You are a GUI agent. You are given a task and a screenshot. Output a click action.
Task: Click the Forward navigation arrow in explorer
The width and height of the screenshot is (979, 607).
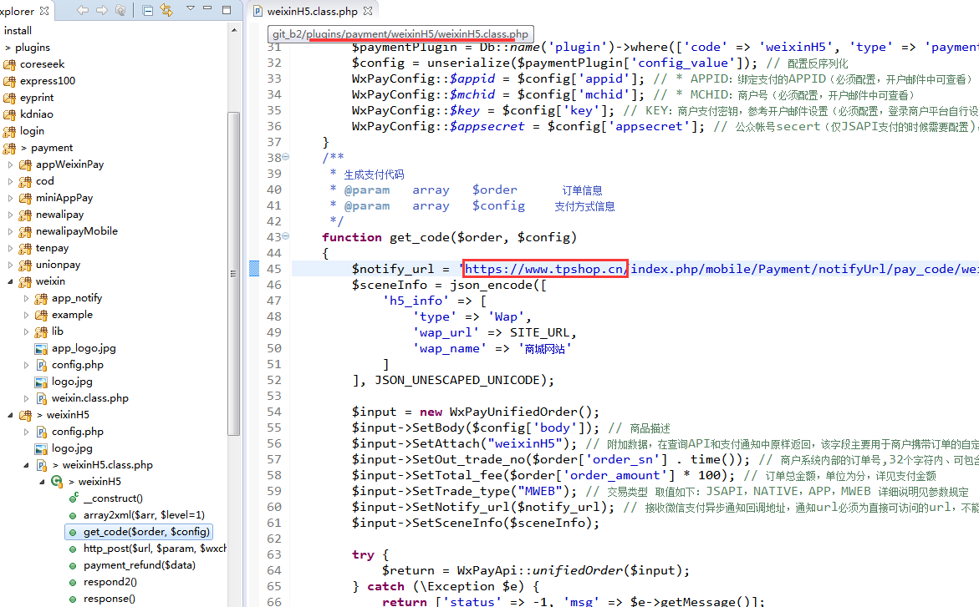click(101, 11)
